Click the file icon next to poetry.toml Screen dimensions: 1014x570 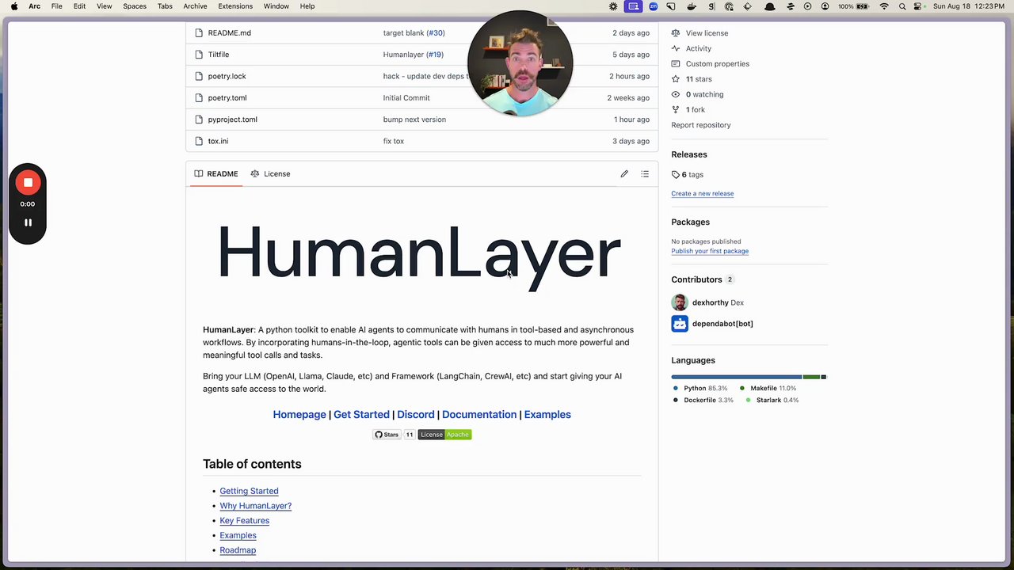click(x=200, y=98)
